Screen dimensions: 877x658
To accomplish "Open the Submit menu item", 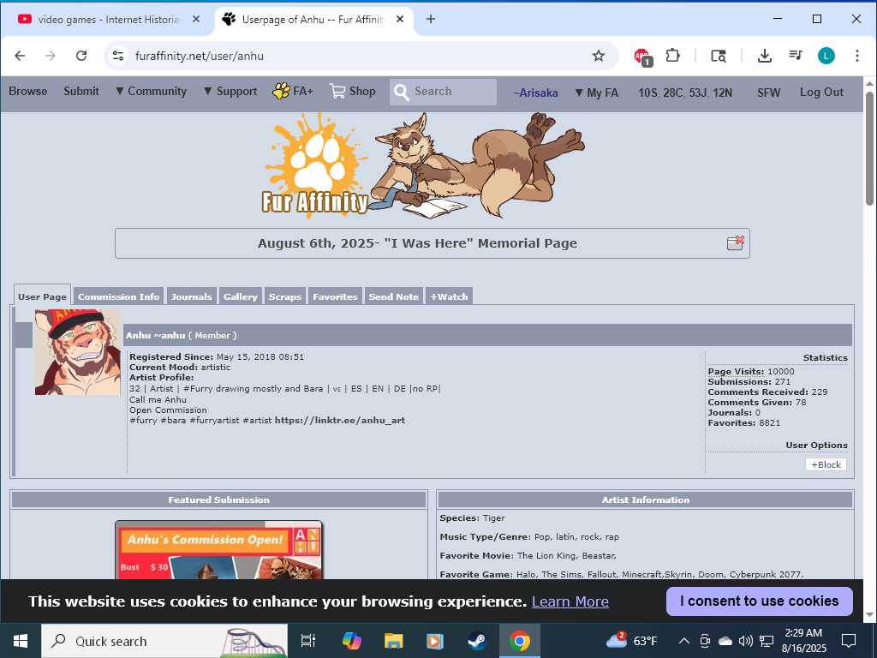I will (x=81, y=91).
